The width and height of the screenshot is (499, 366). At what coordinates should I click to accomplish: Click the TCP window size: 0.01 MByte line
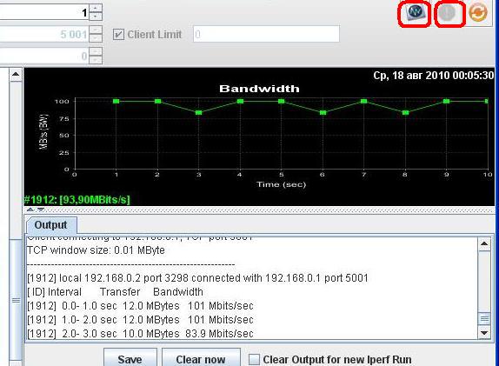96,250
